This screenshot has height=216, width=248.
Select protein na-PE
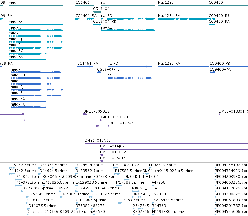[130, 78]
